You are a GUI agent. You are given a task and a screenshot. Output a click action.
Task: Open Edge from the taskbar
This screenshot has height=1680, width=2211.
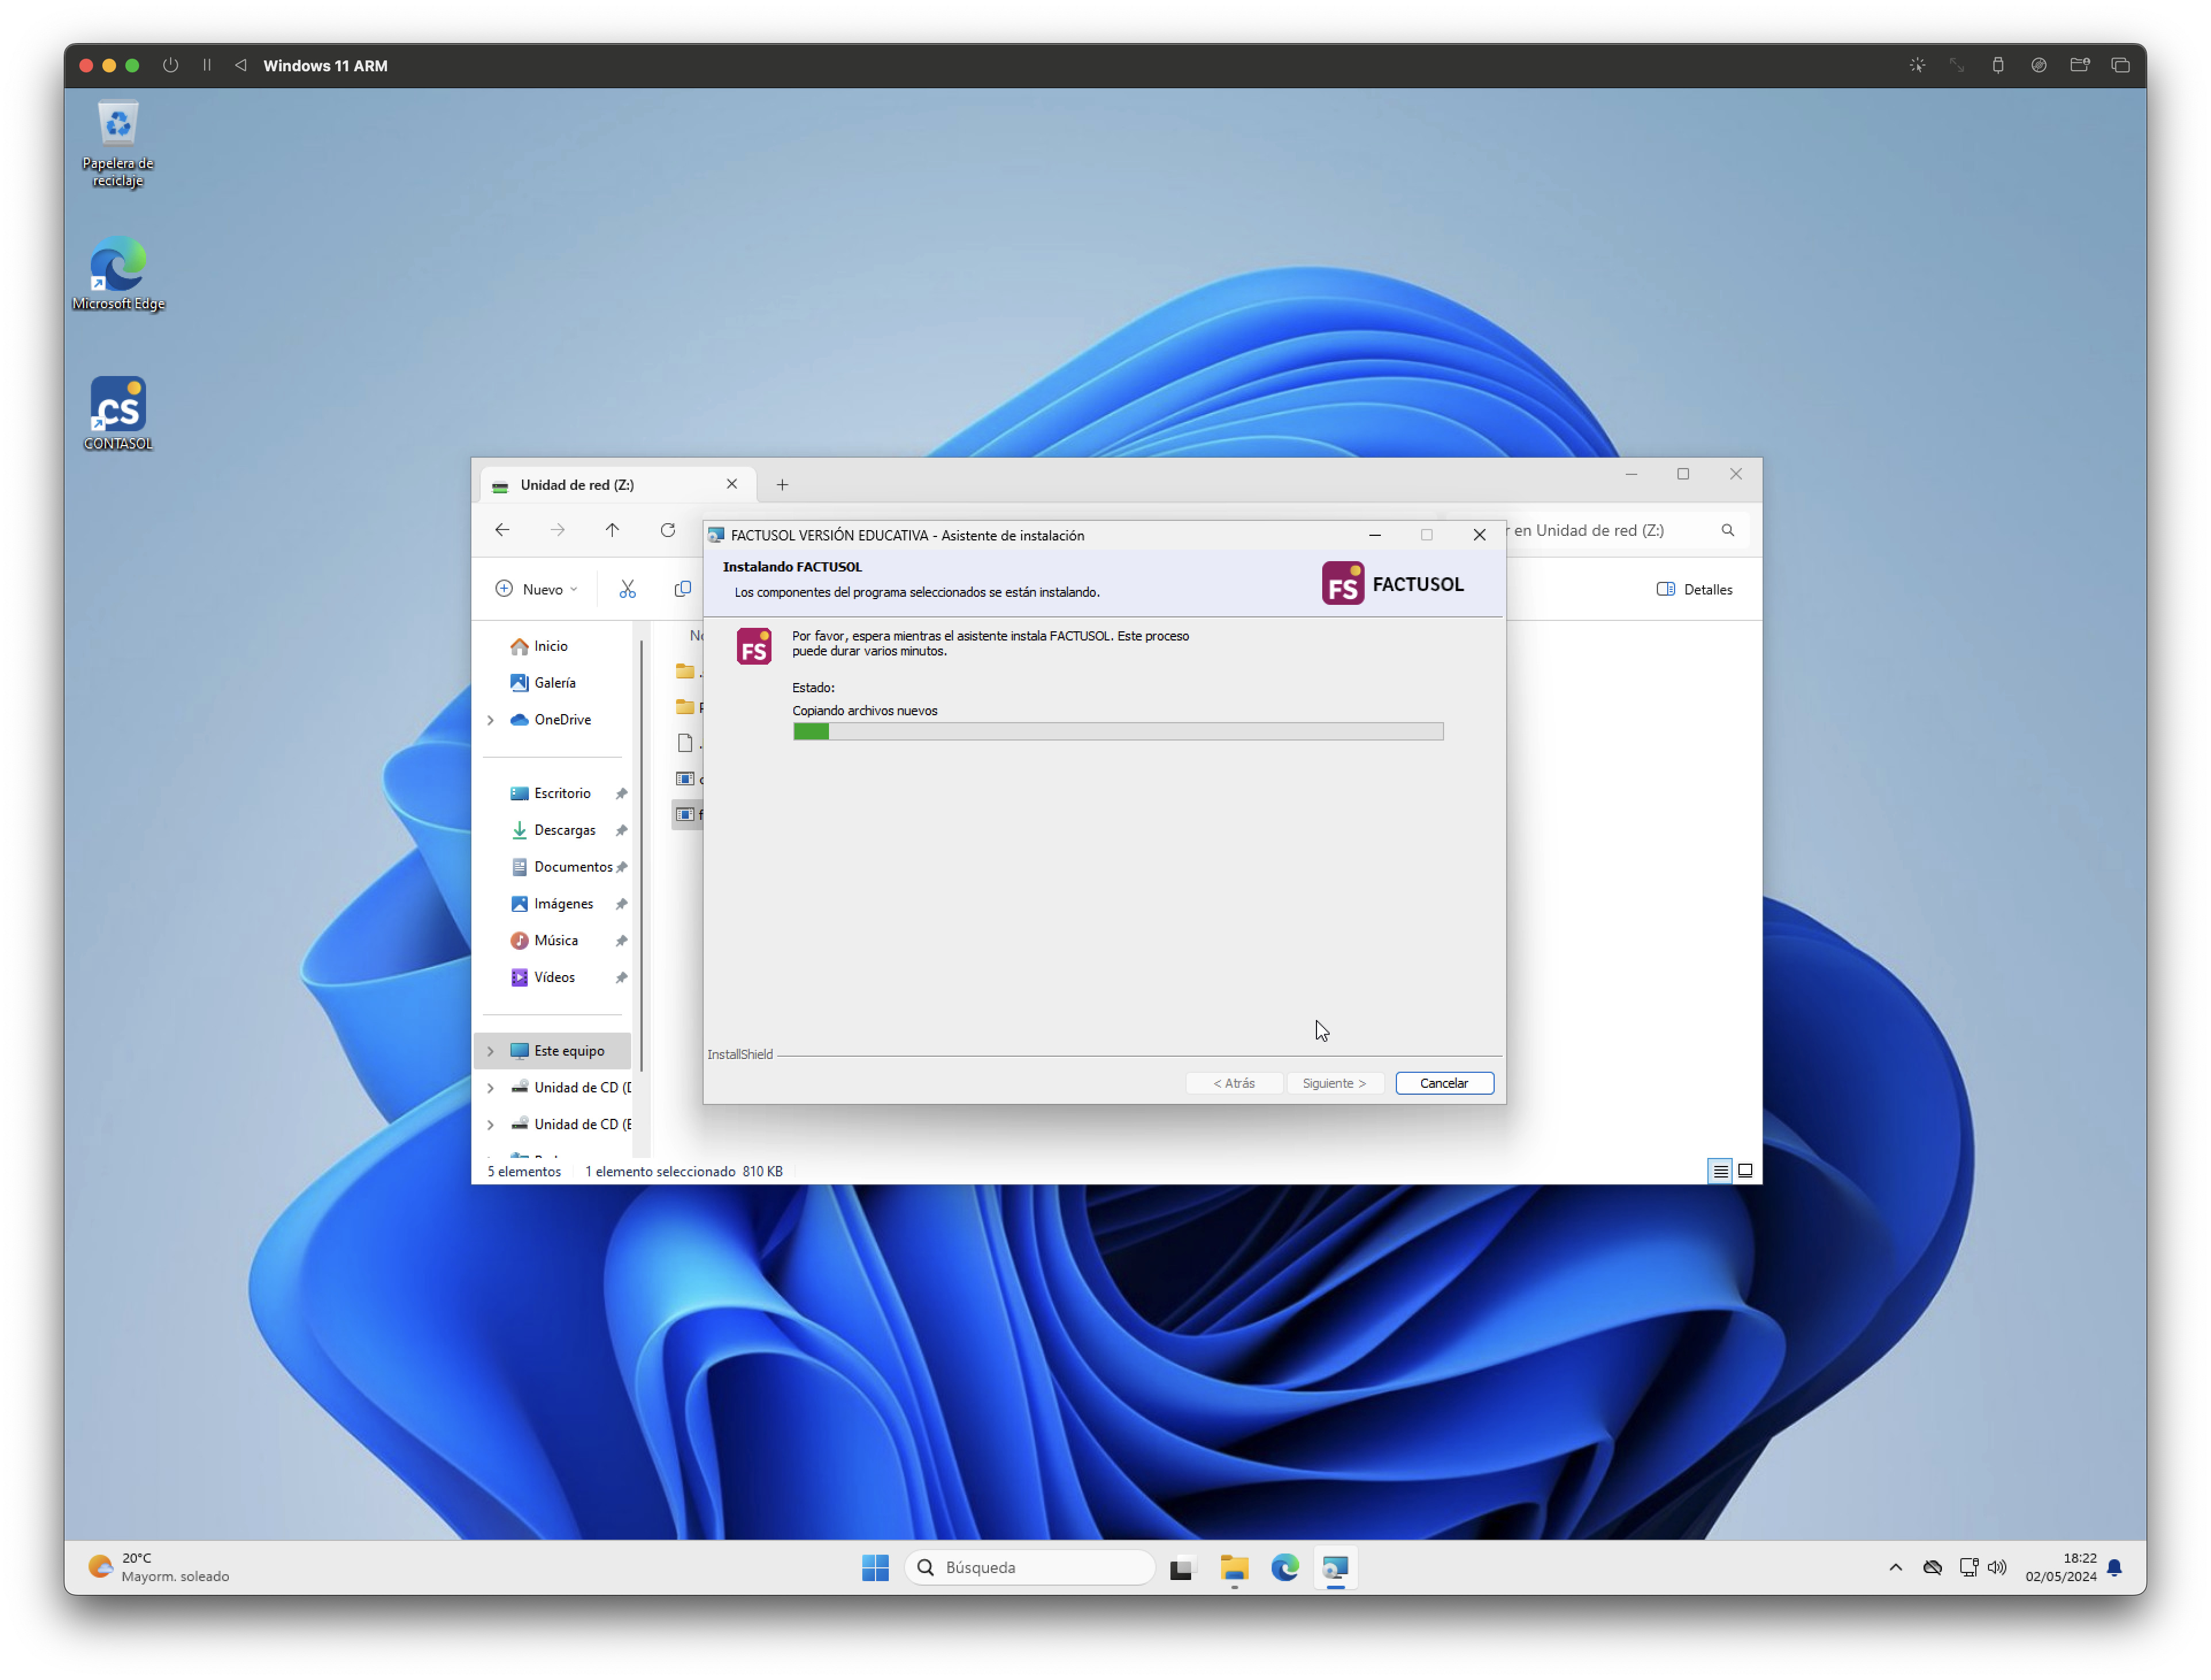[x=1285, y=1567]
